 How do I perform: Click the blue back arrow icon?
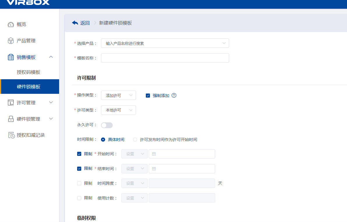(x=75, y=23)
